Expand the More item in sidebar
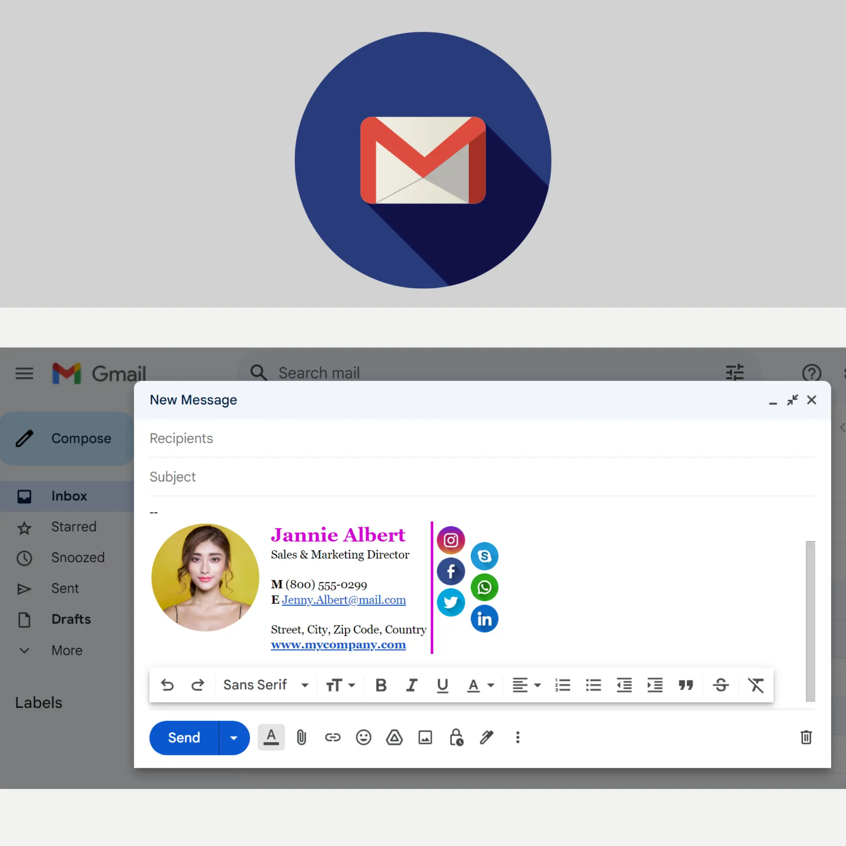This screenshot has height=846, width=846. [x=67, y=650]
